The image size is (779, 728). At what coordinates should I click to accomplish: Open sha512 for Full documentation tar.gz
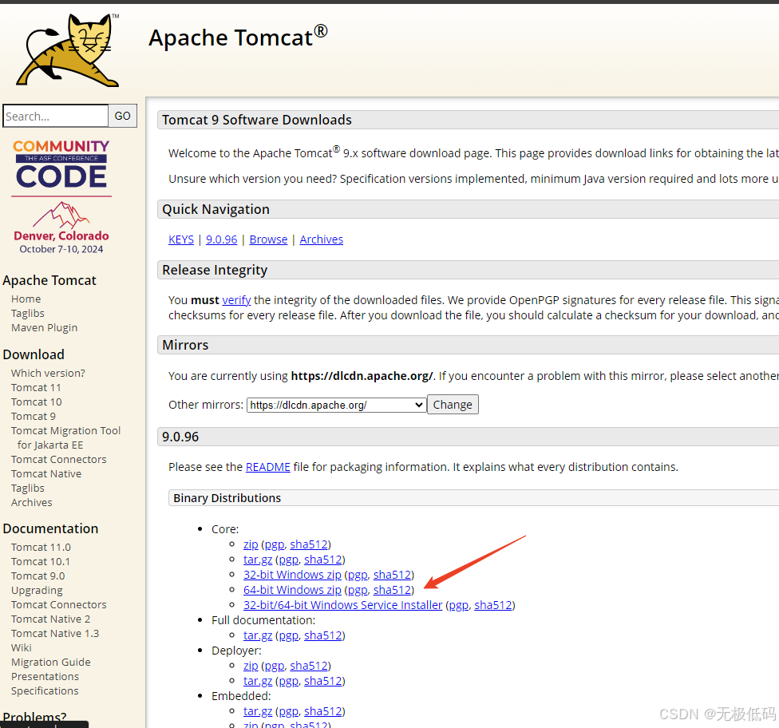tap(323, 635)
